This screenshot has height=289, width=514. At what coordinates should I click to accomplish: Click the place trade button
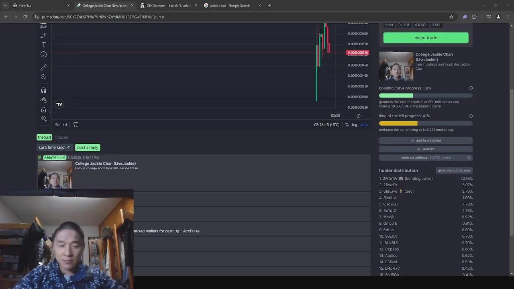pyautogui.click(x=426, y=37)
